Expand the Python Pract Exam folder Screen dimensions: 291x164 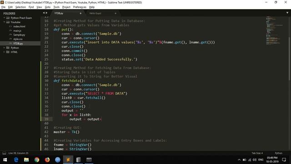coord(4,18)
